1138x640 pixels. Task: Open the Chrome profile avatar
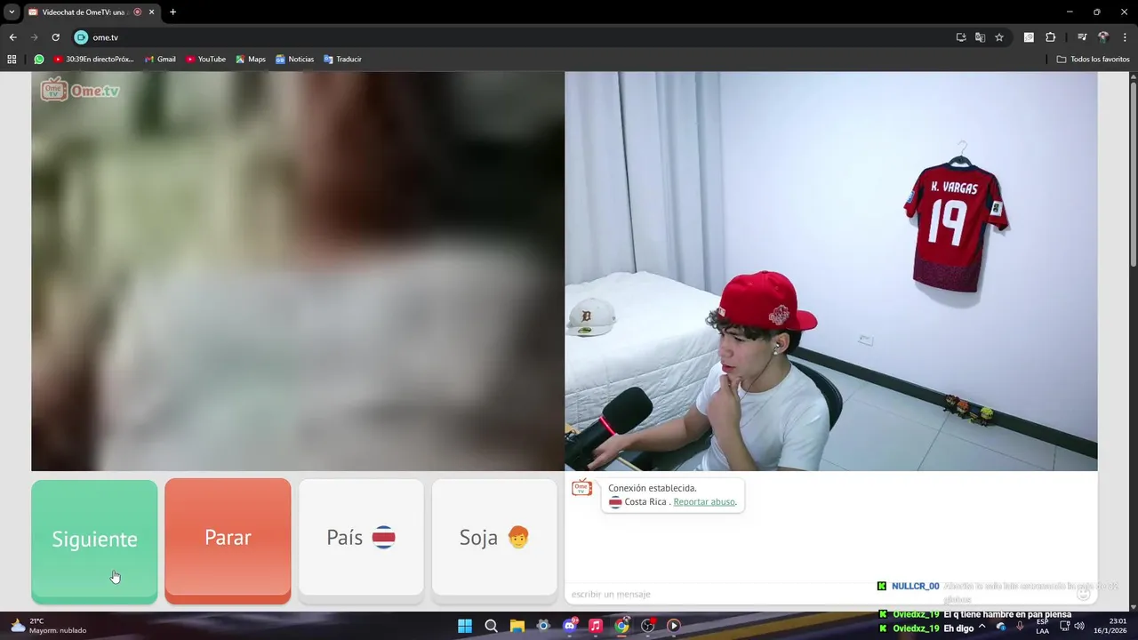point(1103,37)
